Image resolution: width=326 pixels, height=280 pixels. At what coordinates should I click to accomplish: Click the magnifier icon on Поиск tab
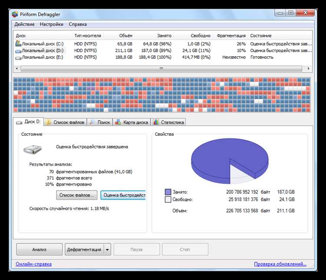pos(92,122)
